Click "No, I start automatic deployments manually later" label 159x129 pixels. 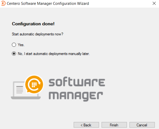(54, 54)
